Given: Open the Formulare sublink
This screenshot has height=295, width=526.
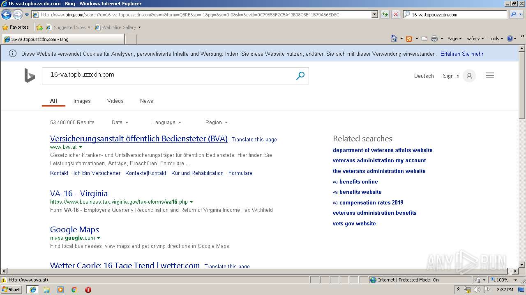Looking at the screenshot, I should point(240,173).
